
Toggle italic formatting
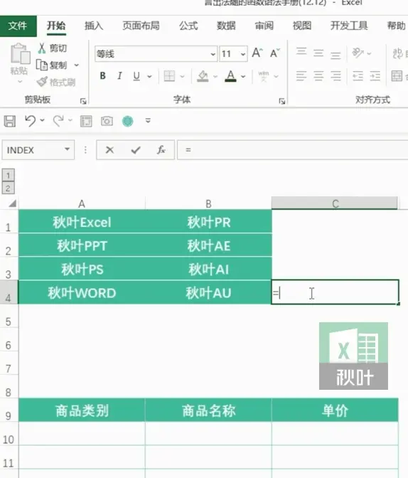119,76
